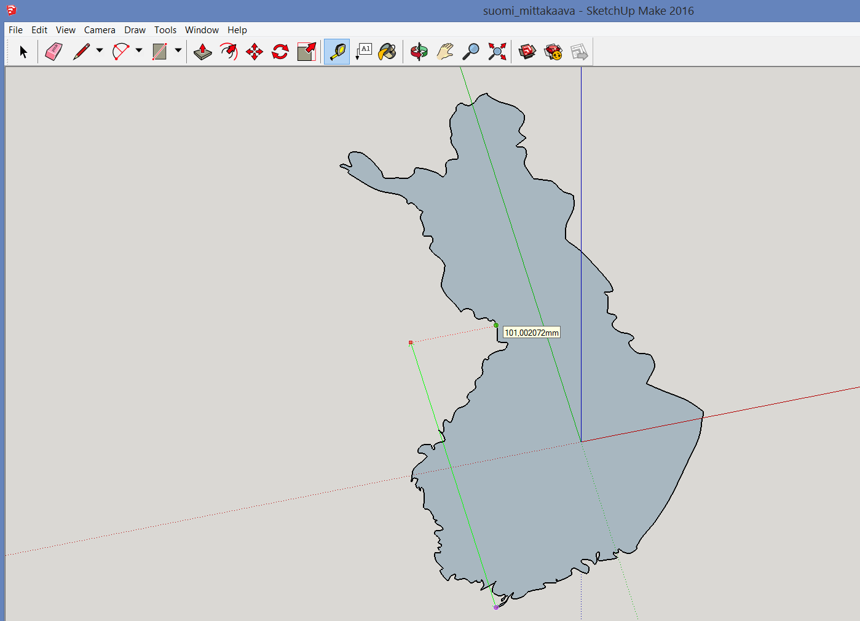Toggle the Tape Measure tool

pyautogui.click(x=337, y=52)
